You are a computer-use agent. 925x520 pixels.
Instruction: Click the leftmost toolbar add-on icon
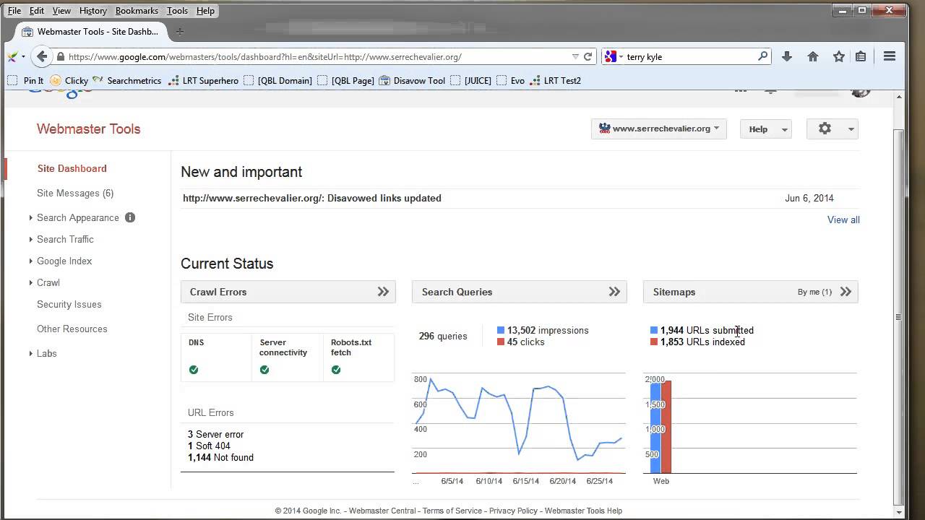click(12, 56)
